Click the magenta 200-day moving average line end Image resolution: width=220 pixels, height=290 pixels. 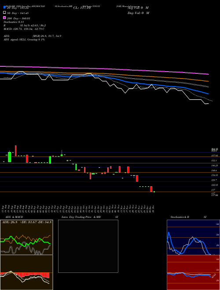(x=208, y=74)
